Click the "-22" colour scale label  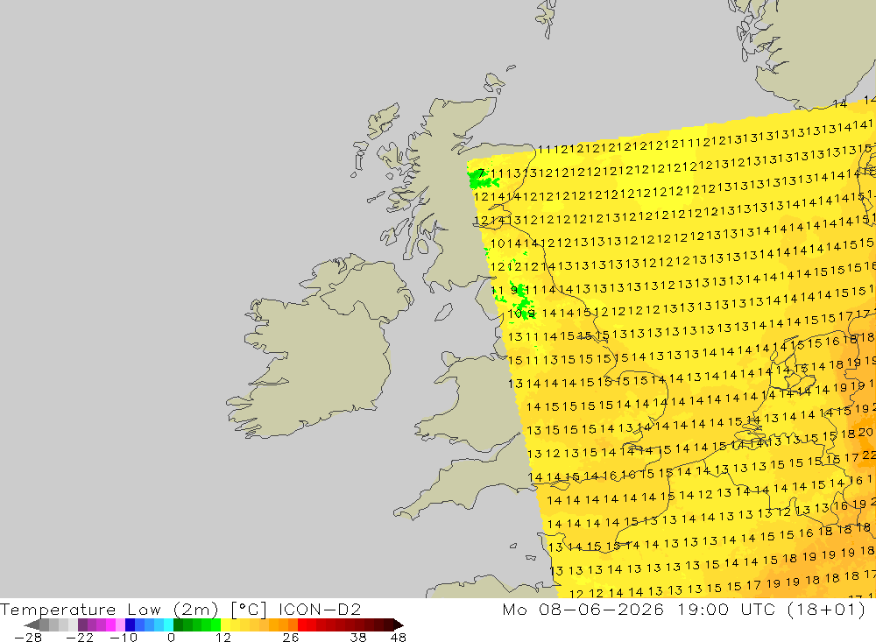80,637
